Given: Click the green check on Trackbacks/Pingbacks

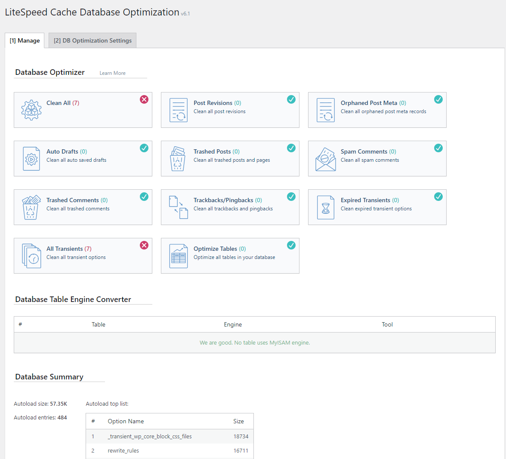Looking at the screenshot, I should (x=291, y=197).
